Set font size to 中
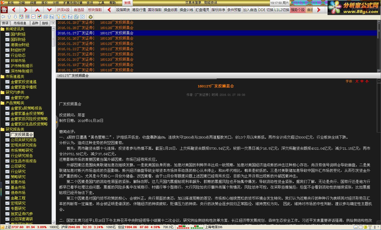Image resolution: width=381 pixels, height=230 pixels. pyautogui.click(x=362, y=81)
